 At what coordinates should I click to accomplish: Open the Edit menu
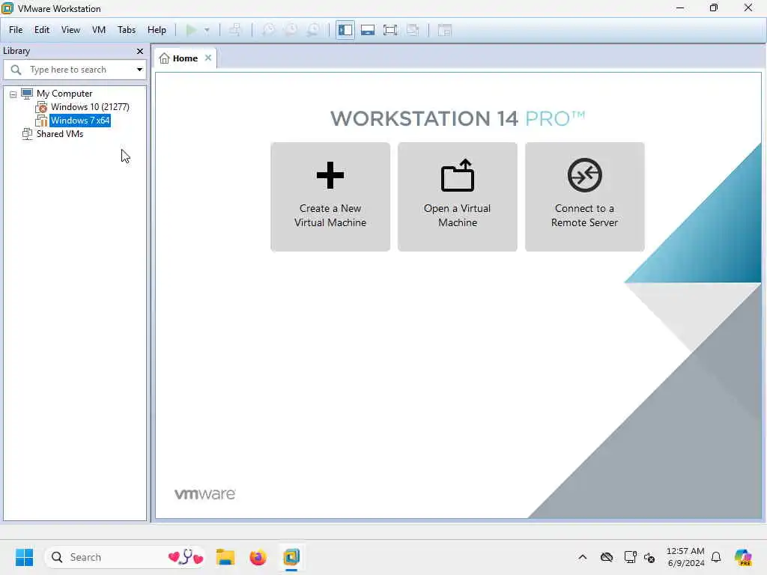pos(42,30)
